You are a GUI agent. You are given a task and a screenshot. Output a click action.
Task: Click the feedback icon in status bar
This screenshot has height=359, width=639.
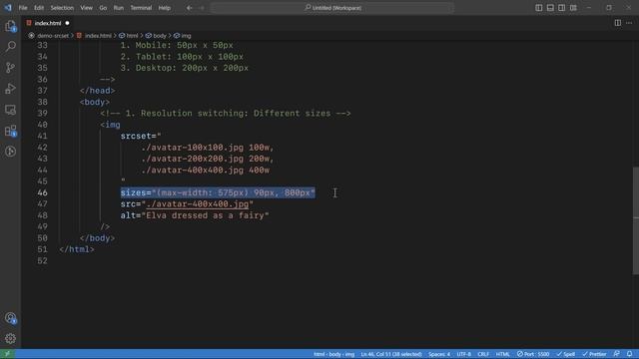pos(617,354)
